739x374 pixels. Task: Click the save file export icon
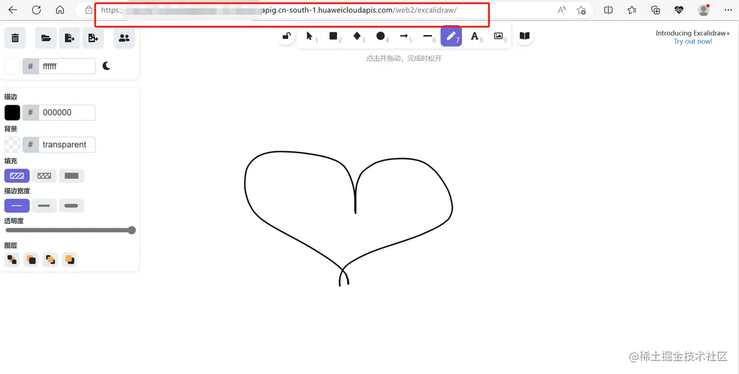(x=70, y=38)
